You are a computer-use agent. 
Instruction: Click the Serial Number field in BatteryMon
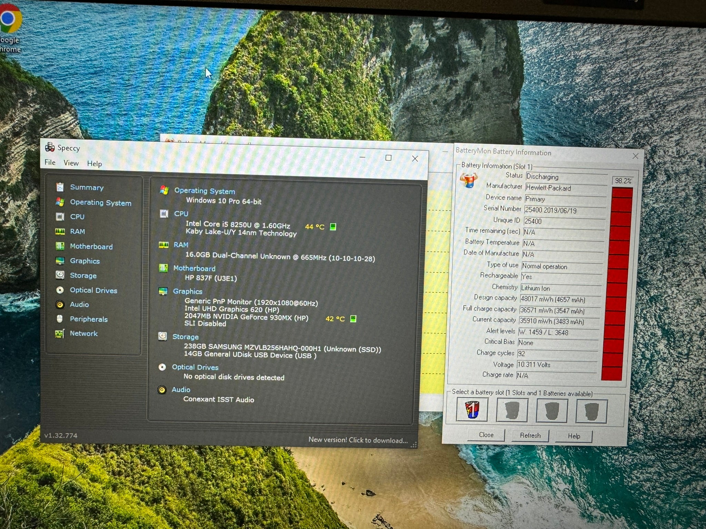pos(565,210)
